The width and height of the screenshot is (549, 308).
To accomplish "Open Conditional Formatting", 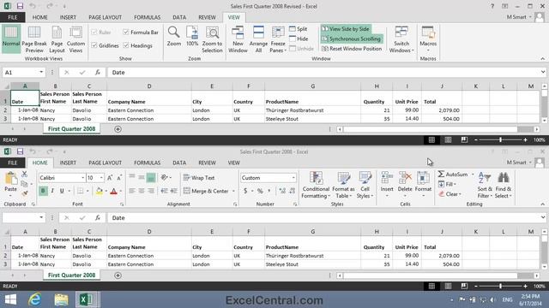I will pos(316,185).
